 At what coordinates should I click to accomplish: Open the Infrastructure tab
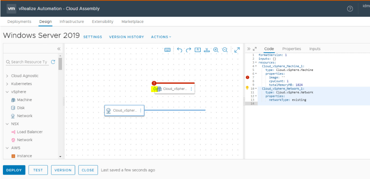tap(72, 21)
